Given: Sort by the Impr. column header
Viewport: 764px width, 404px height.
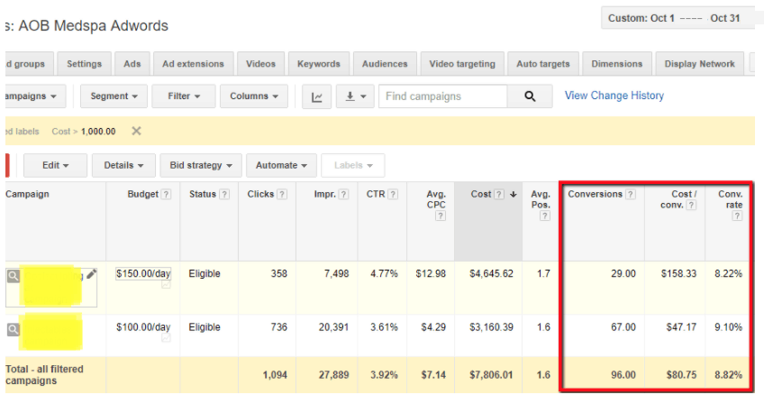Looking at the screenshot, I should click(325, 194).
